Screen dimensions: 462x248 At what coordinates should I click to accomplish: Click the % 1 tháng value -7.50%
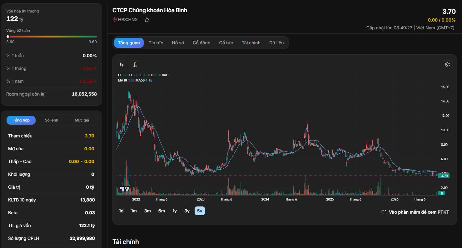coord(88,68)
